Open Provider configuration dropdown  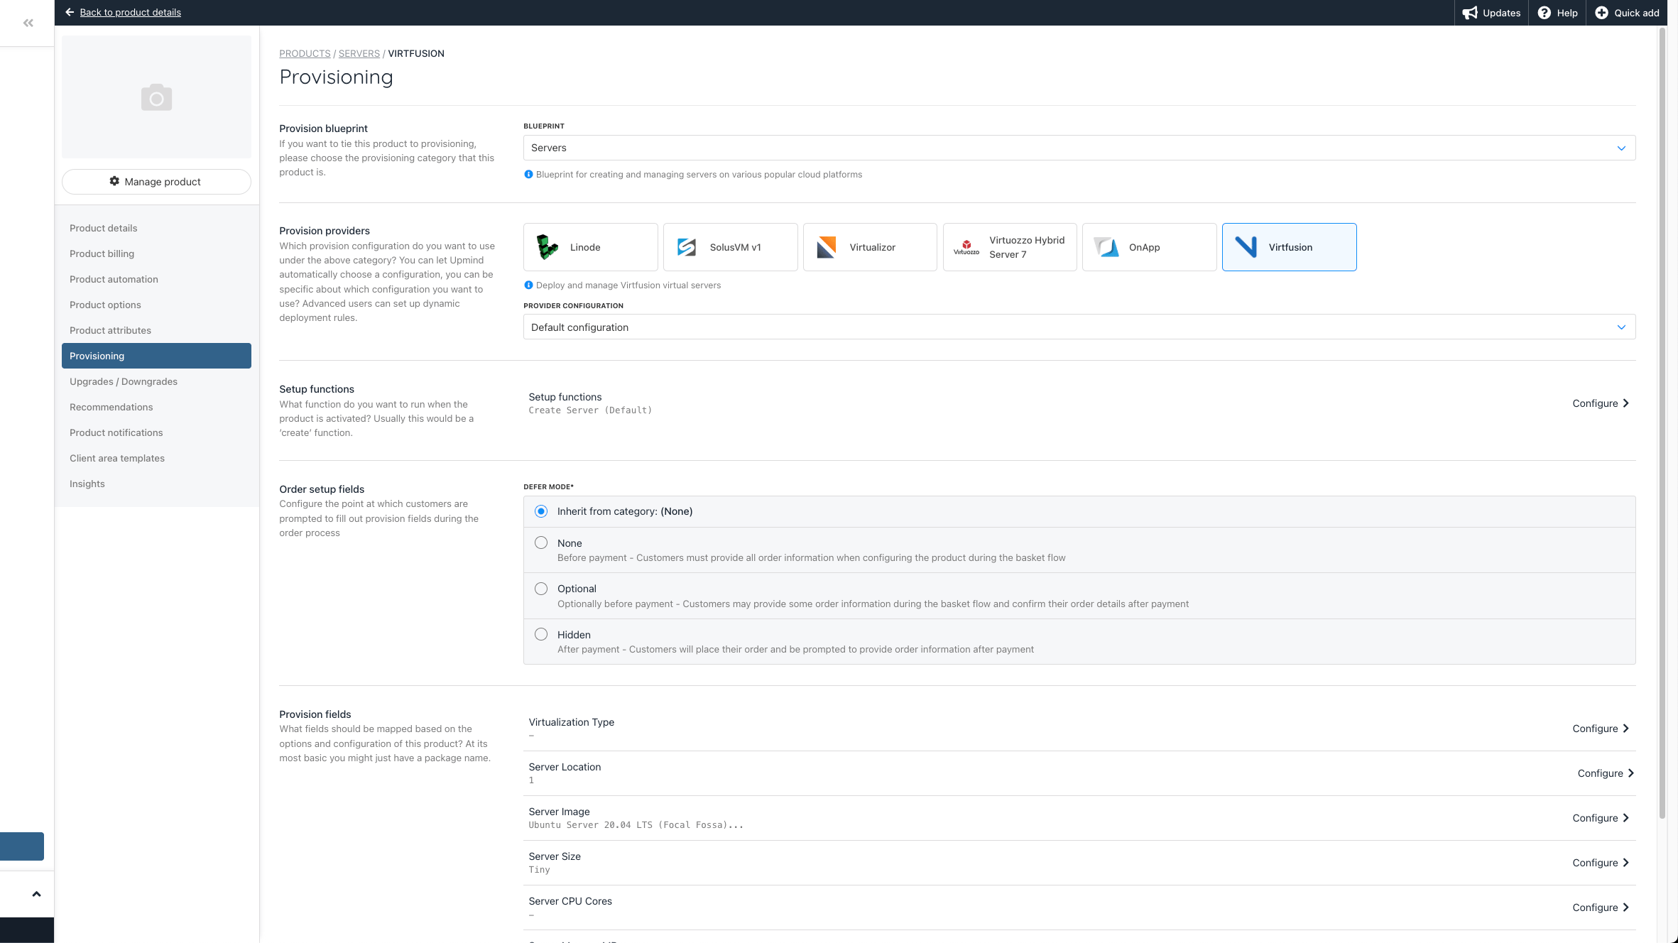1079,327
